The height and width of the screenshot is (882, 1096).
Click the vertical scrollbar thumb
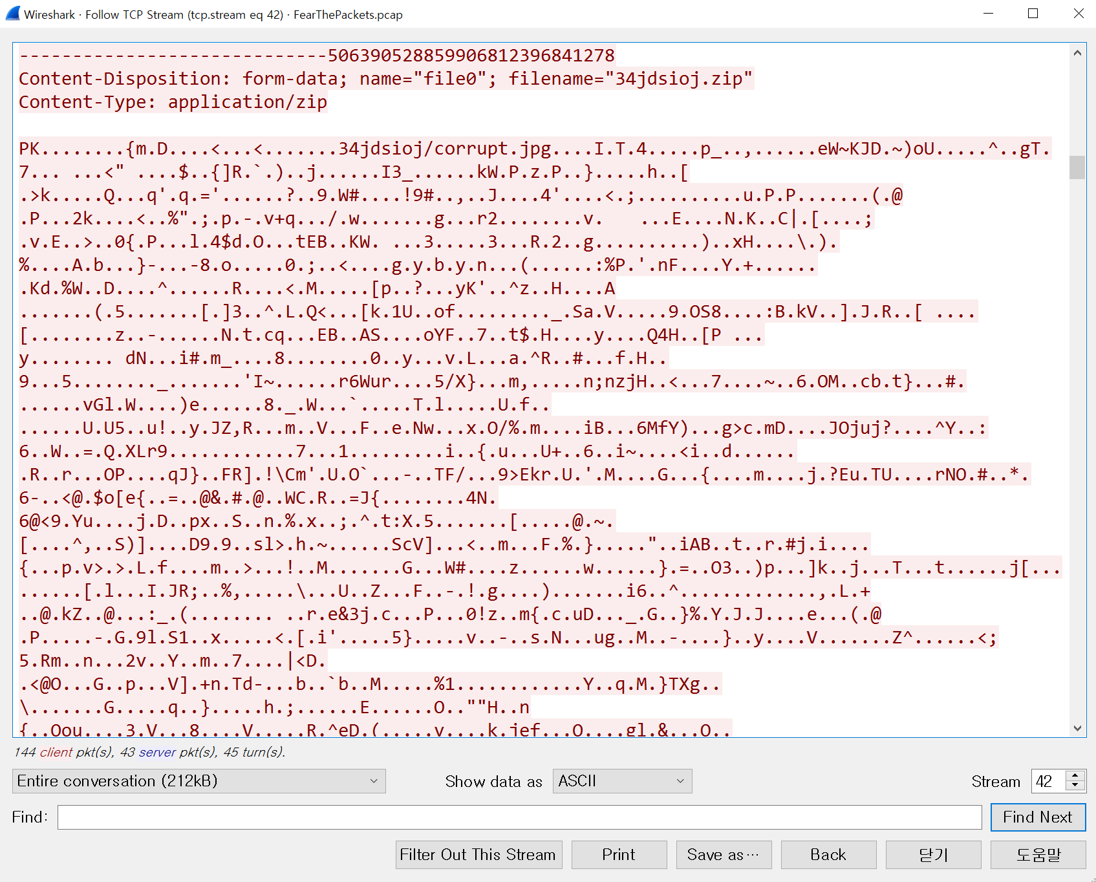(1077, 167)
